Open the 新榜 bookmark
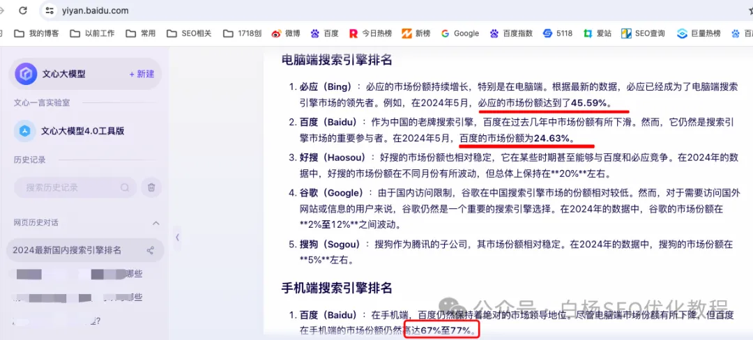Screen dimensions: 753x340 click(416, 33)
